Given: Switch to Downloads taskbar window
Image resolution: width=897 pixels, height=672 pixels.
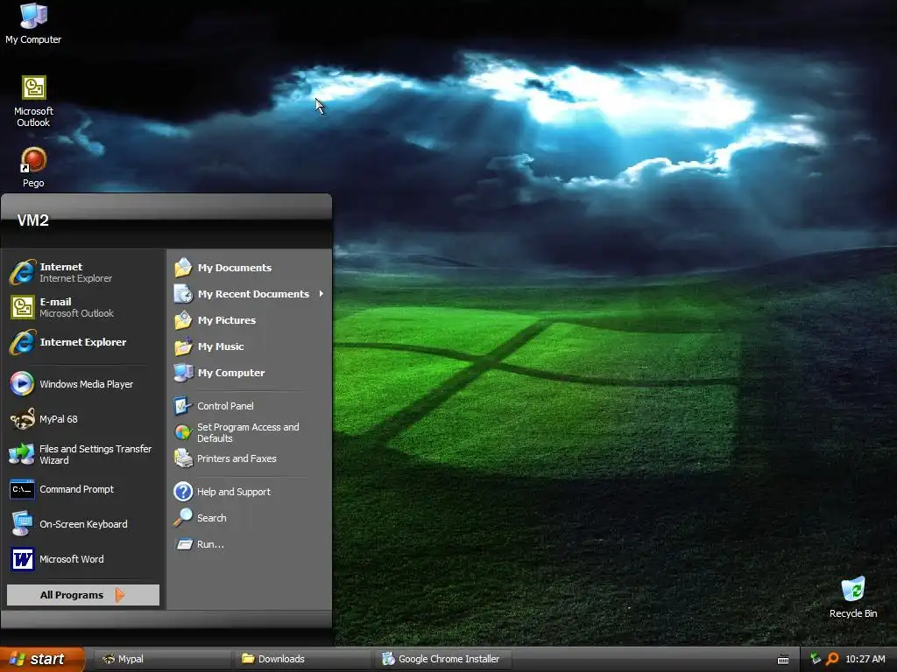Looking at the screenshot, I should [302, 659].
